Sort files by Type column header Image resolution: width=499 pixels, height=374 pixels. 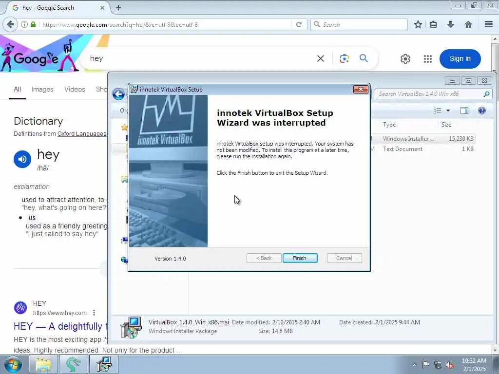click(x=389, y=125)
